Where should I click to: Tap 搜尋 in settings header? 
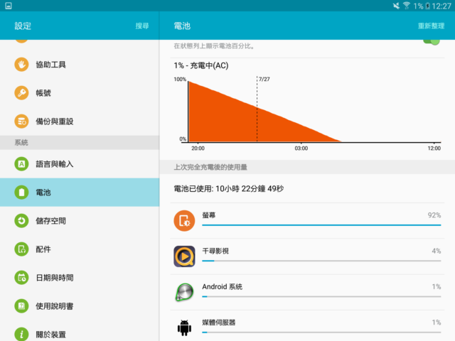[142, 26]
